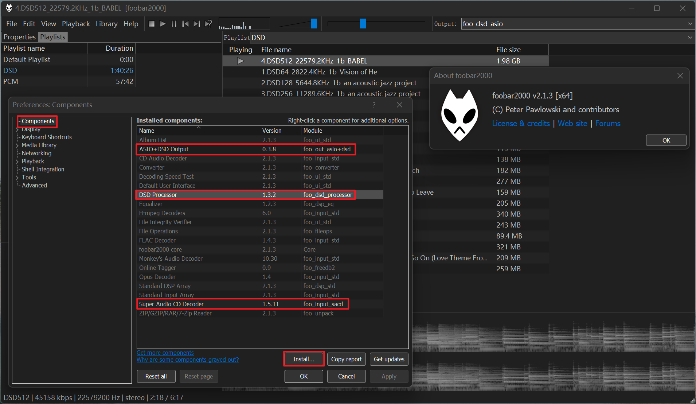Click the Stop playback icon
Screen dimensions: 696x404
152,24
